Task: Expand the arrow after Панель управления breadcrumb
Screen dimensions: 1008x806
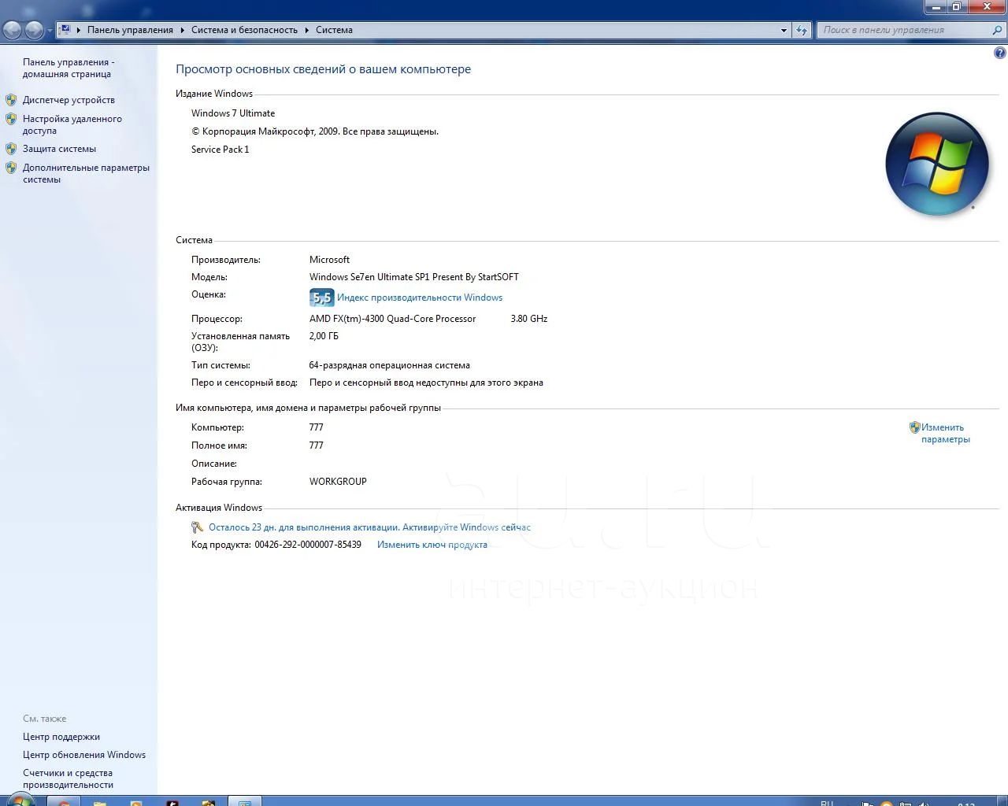Action: pos(182,30)
